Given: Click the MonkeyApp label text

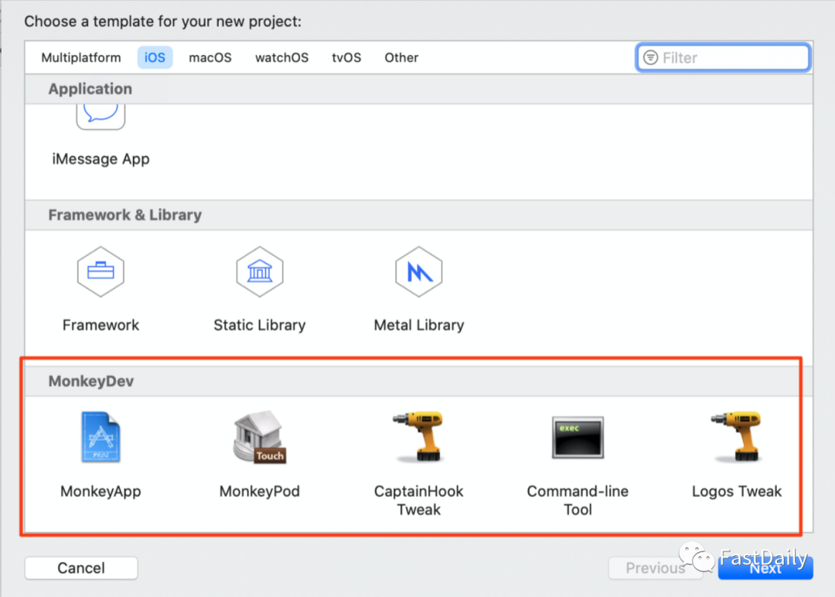Looking at the screenshot, I should (101, 491).
